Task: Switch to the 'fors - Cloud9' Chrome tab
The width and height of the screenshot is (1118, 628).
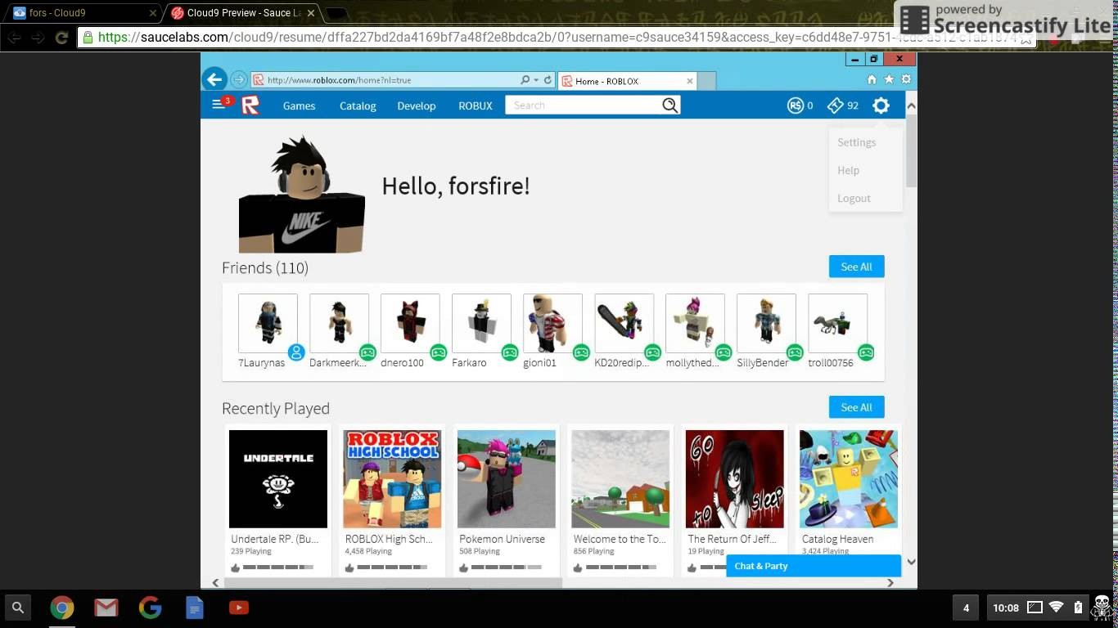Action: click(x=83, y=13)
